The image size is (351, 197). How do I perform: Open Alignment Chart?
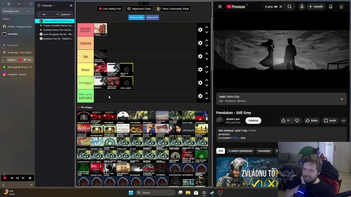click(x=139, y=9)
